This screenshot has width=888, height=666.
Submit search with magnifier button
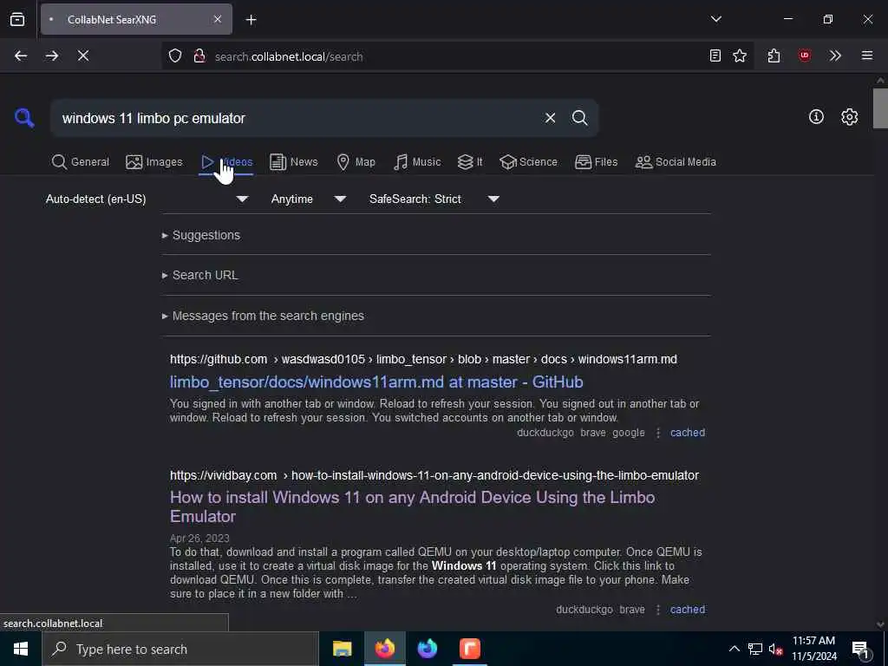click(x=579, y=118)
